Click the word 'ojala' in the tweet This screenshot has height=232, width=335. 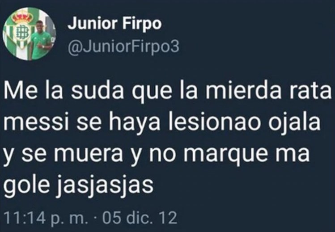pos(294,123)
